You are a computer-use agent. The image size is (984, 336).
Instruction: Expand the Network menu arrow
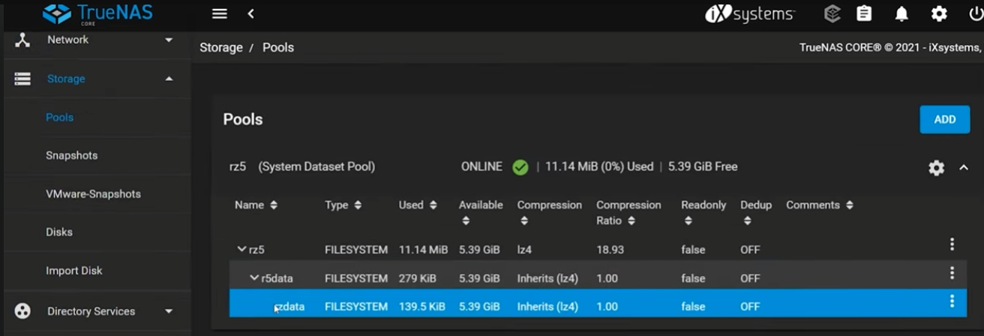(169, 40)
